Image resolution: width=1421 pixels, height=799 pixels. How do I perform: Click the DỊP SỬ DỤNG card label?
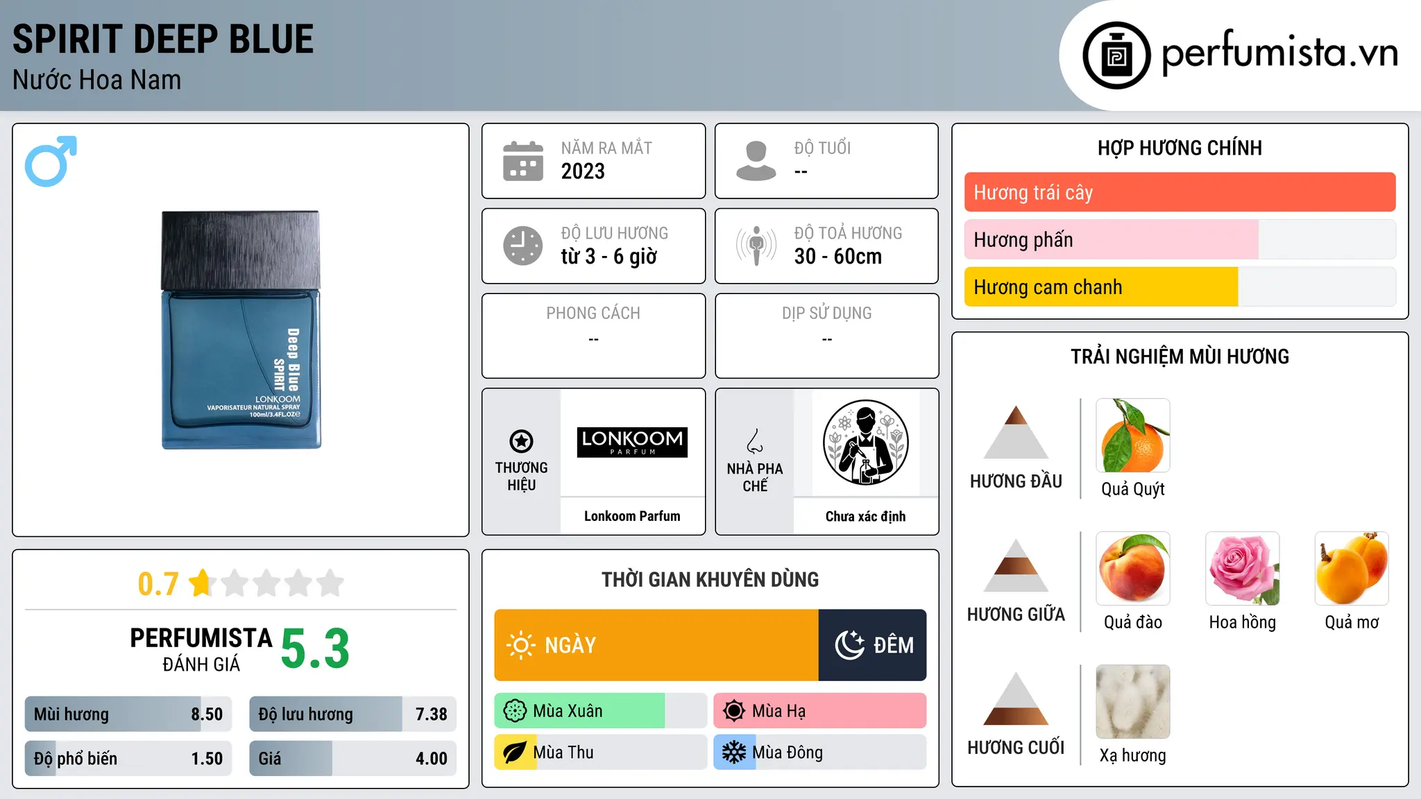click(x=826, y=313)
